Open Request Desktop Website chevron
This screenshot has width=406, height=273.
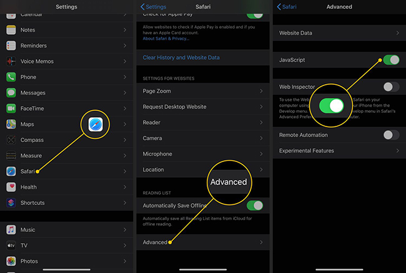tap(261, 107)
